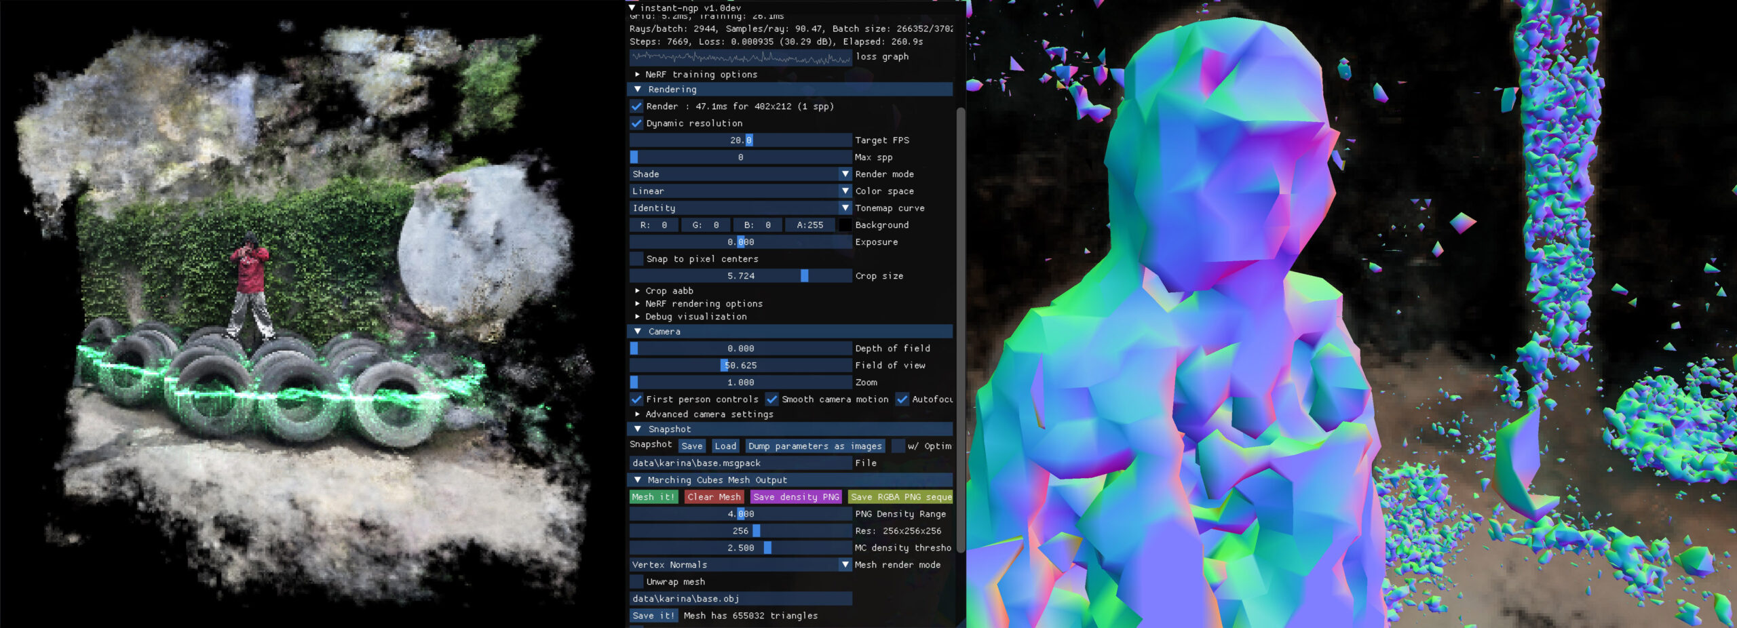Click the Background color swatch
Viewport: 1737px width, 628px height.
[x=845, y=225]
